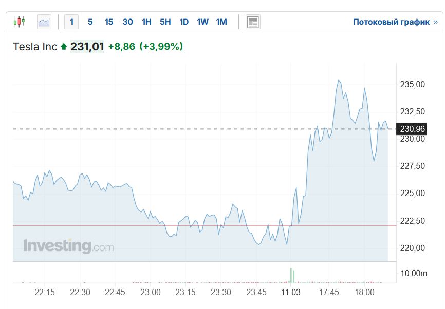Click the 22:45 time label
The height and width of the screenshot is (309, 445).
tap(115, 292)
